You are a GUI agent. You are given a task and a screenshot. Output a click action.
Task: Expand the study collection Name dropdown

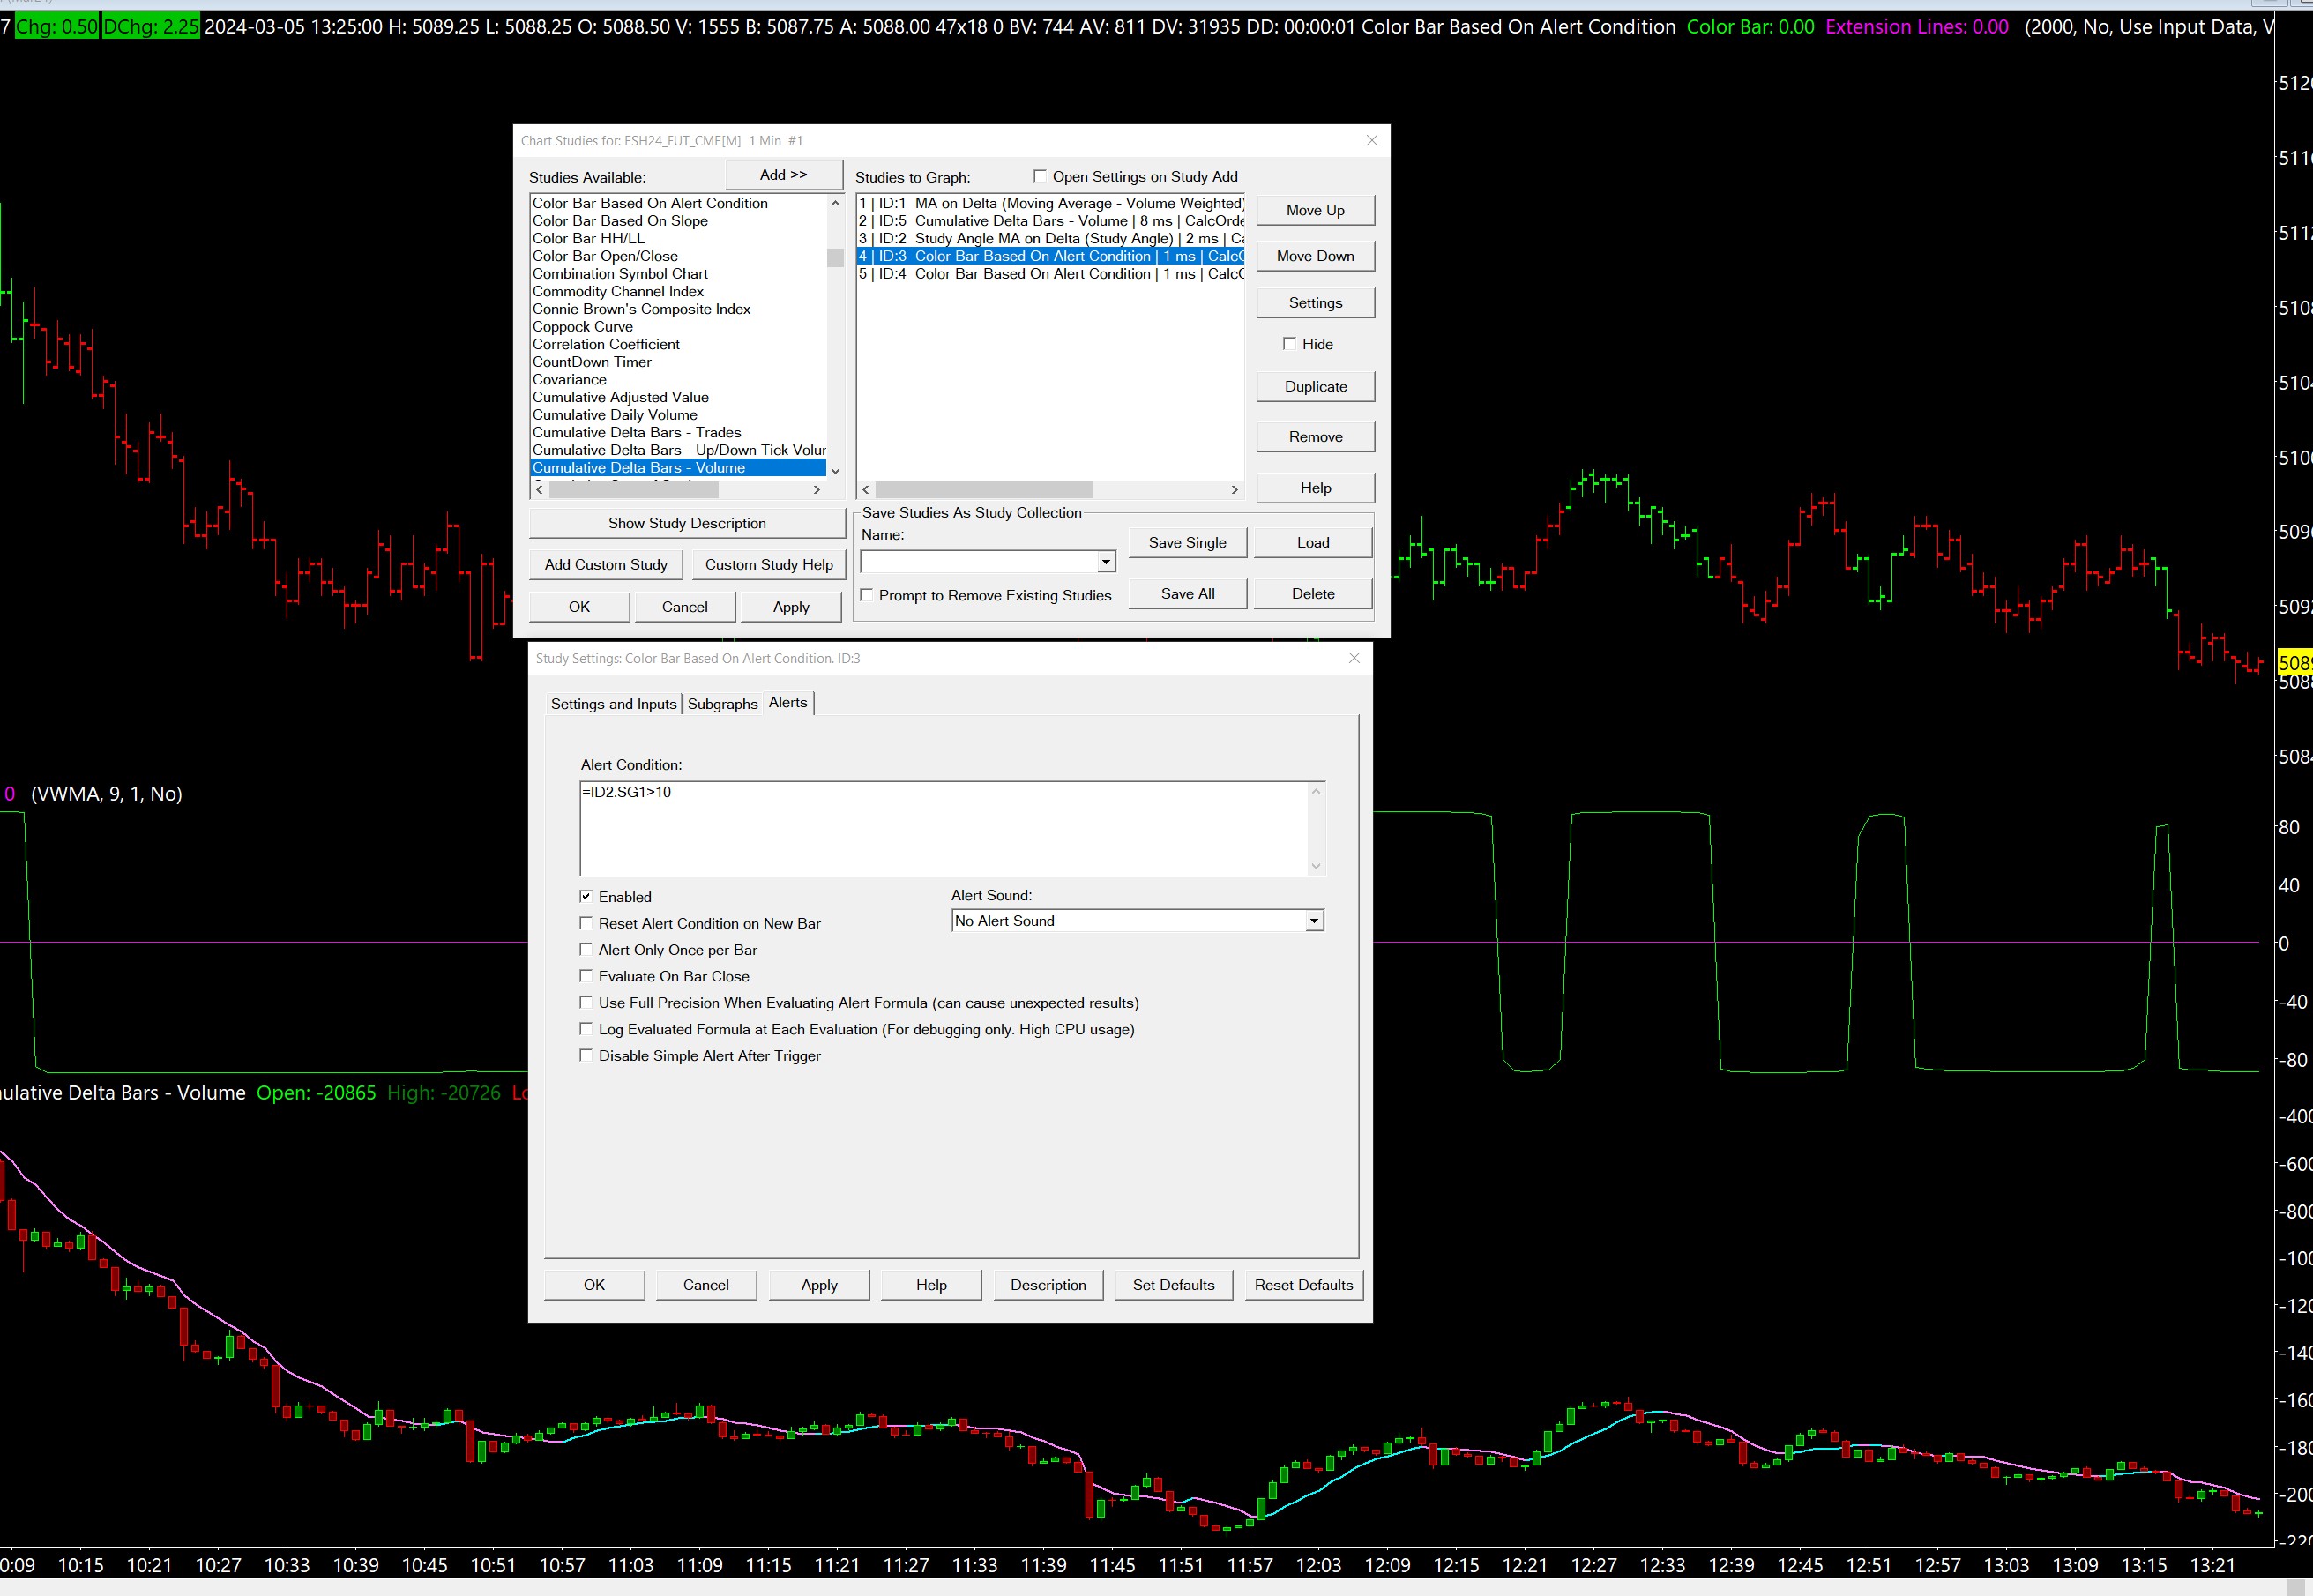(1105, 562)
